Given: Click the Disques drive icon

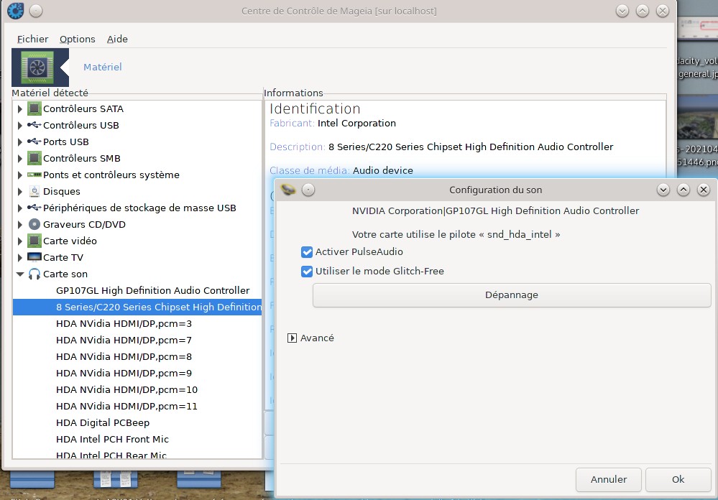Looking at the screenshot, I should point(34,191).
